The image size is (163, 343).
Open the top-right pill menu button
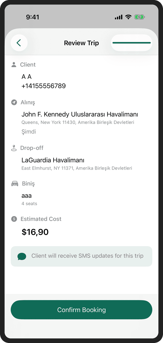[x=131, y=43]
